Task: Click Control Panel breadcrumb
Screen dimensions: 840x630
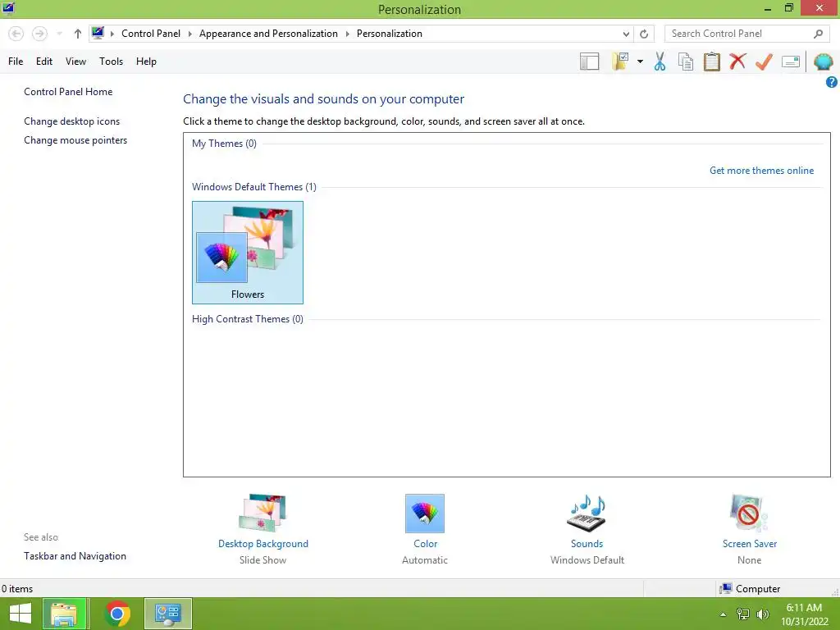Action: tap(151, 34)
